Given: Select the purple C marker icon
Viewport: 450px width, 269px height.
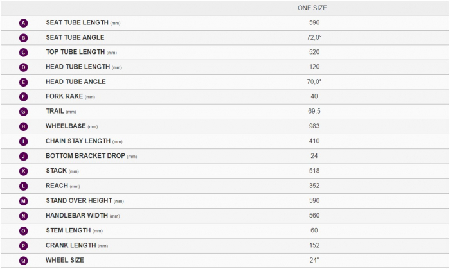Looking at the screenshot, I should pyautogui.click(x=24, y=53).
